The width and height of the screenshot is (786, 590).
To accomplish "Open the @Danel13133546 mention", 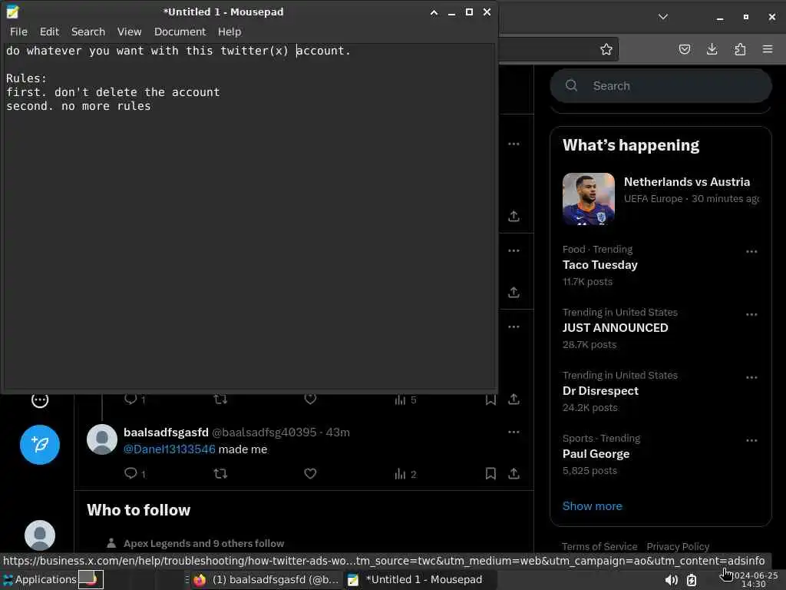I will pyautogui.click(x=170, y=449).
